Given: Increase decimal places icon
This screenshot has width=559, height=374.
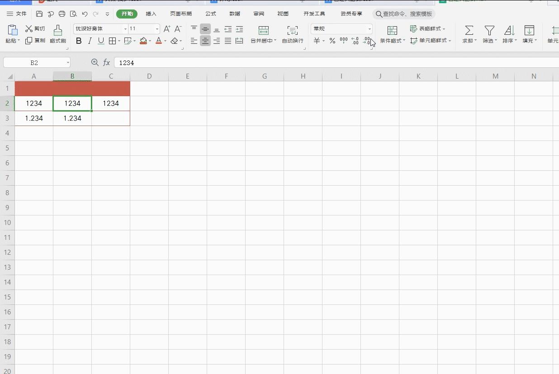Looking at the screenshot, I should [355, 41].
